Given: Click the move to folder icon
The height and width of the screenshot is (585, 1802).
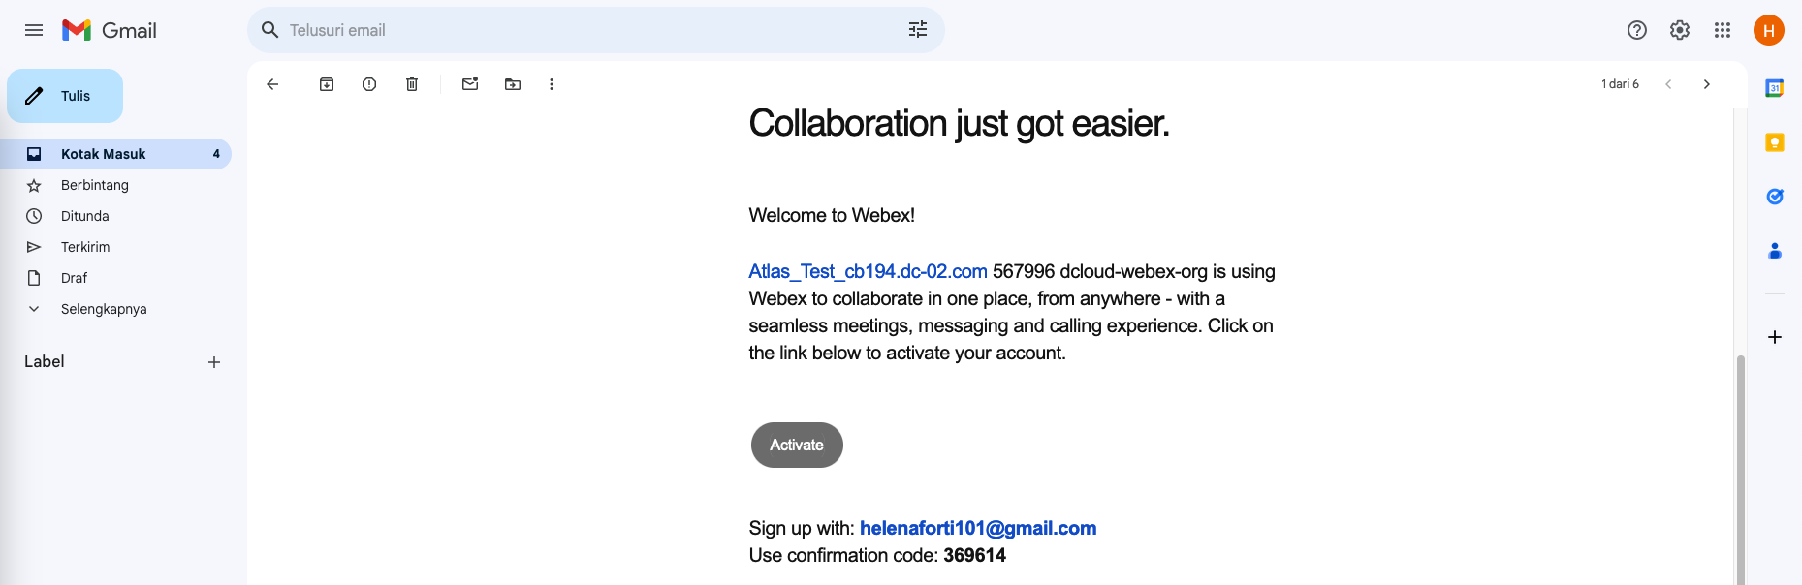Looking at the screenshot, I should (513, 84).
